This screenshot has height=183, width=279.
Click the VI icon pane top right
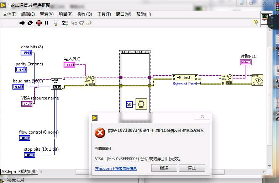click(265, 18)
